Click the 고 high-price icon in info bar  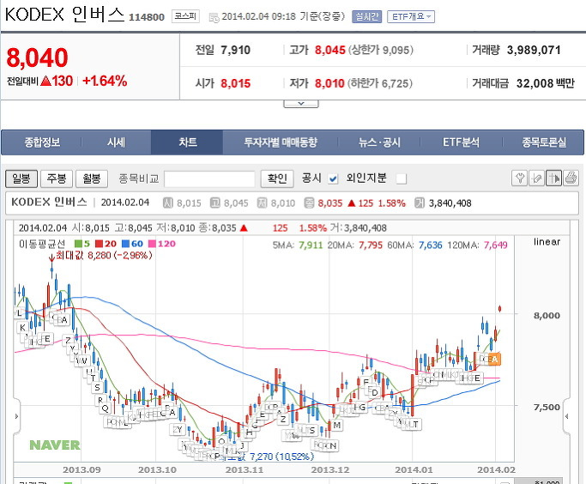(214, 203)
